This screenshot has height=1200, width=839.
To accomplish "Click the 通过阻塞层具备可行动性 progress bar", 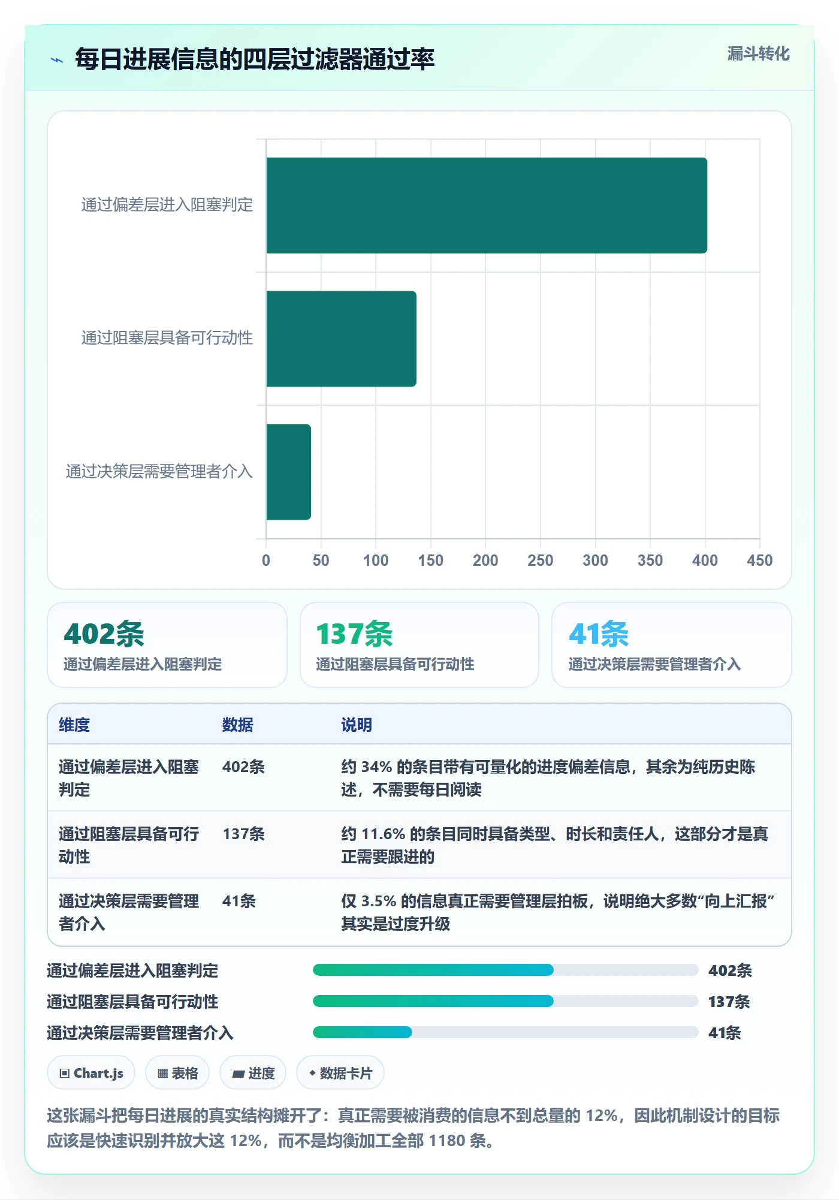I will pos(505,1001).
